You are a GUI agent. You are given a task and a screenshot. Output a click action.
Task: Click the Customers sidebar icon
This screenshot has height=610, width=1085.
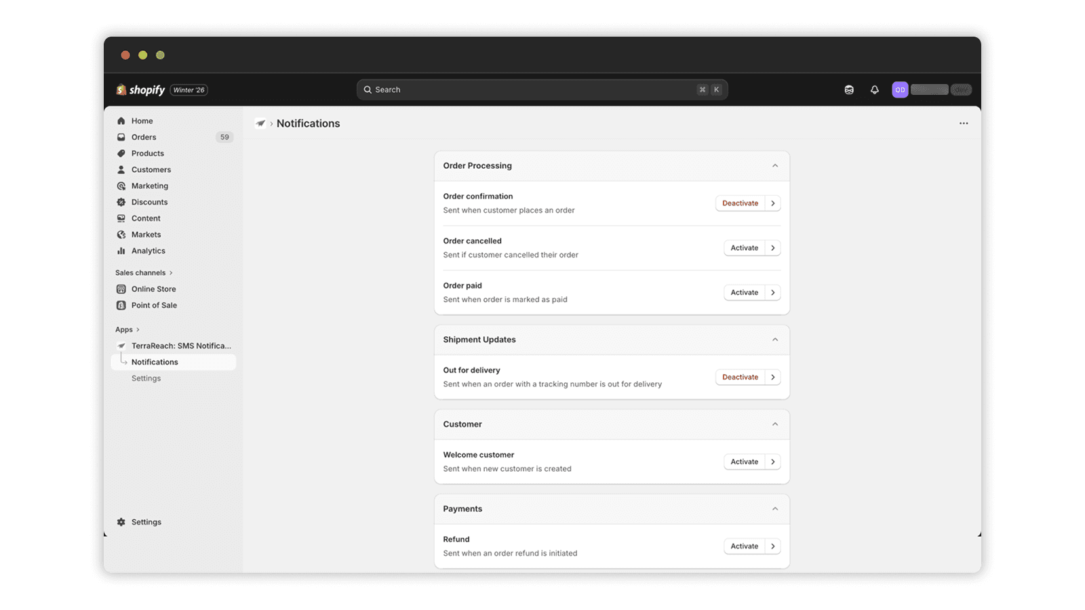tap(121, 169)
